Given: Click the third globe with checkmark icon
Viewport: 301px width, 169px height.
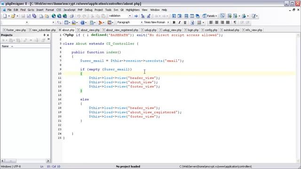Looking at the screenshot, I should point(65,16).
